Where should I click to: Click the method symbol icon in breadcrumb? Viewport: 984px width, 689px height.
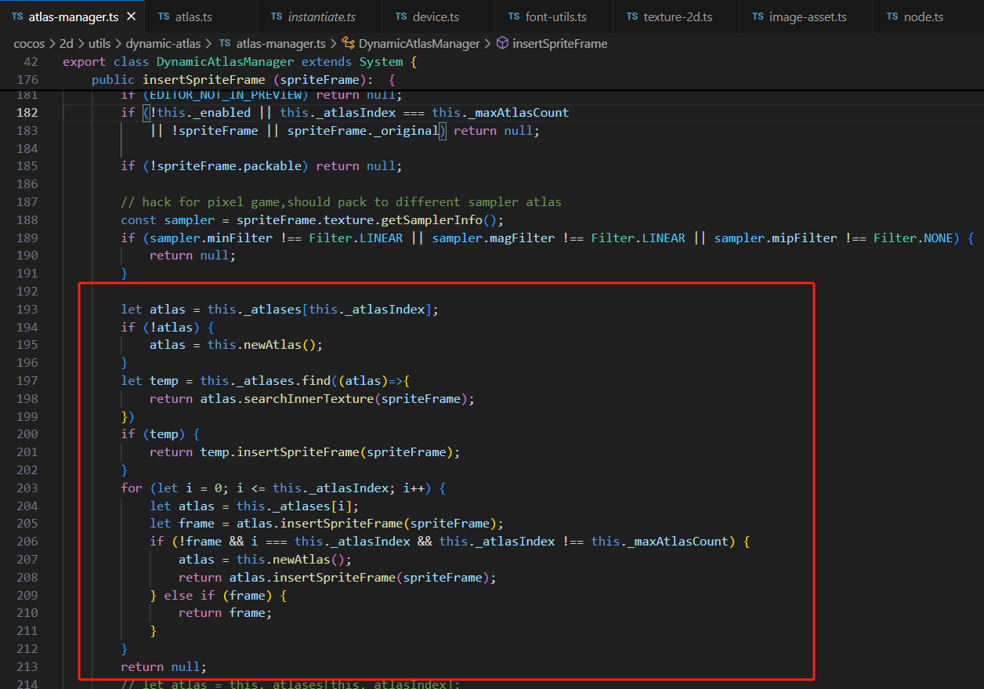pos(503,44)
